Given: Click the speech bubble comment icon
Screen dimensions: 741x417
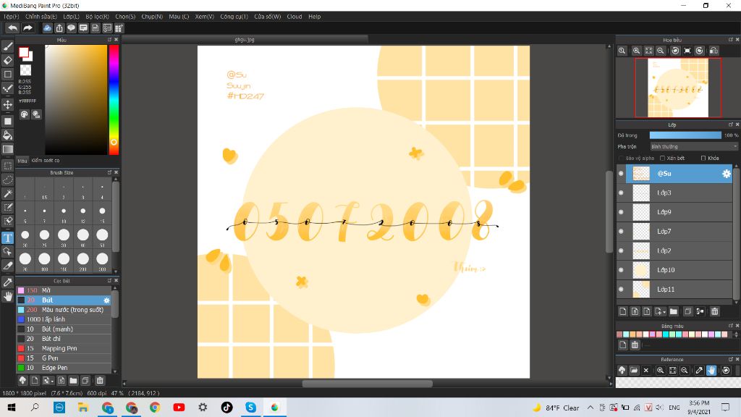Looking at the screenshot, I should pyautogui.click(x=71, y=28).
